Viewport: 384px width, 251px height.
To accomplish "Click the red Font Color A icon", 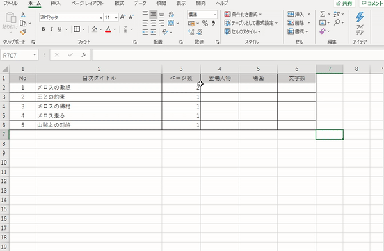I will click(x=108, y=29).
